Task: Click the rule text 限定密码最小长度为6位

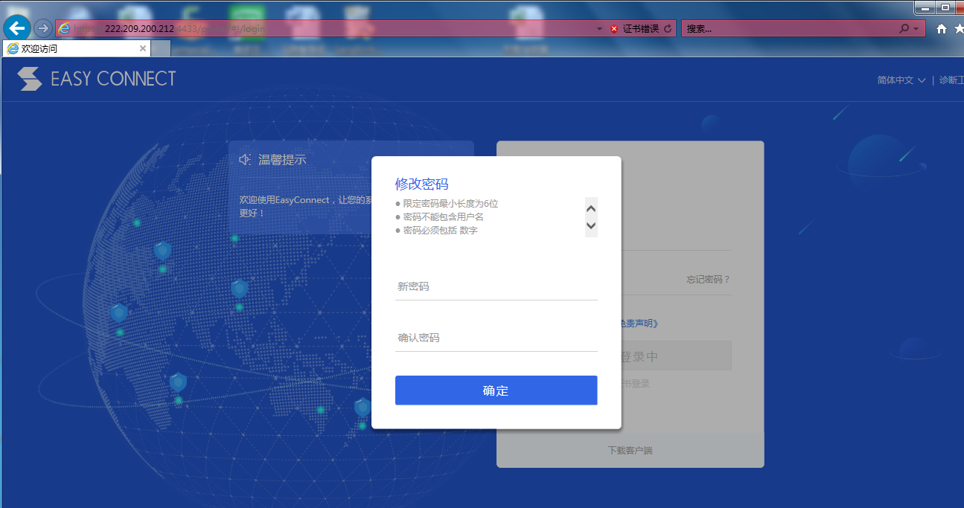Action: tap(450, 204)
